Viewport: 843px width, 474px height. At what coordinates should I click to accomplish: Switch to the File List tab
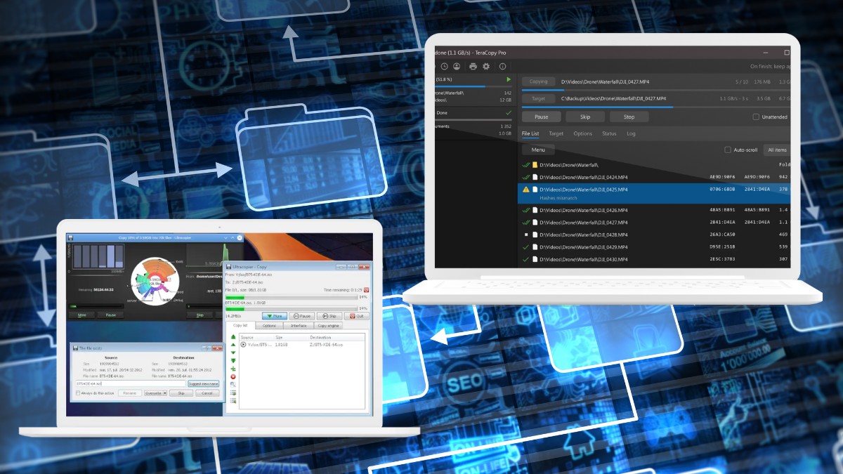530,133
